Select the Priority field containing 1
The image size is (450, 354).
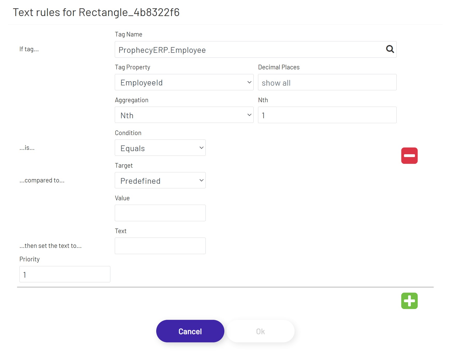(65, 274)
